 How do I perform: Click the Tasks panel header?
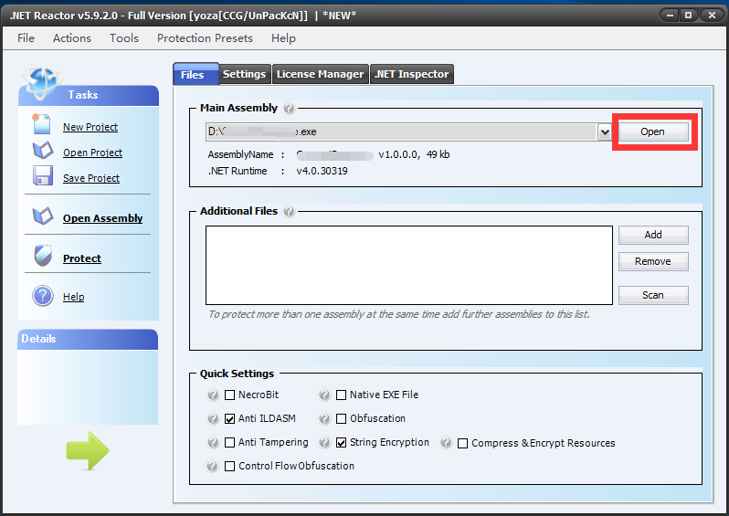[x=89, y=95]
